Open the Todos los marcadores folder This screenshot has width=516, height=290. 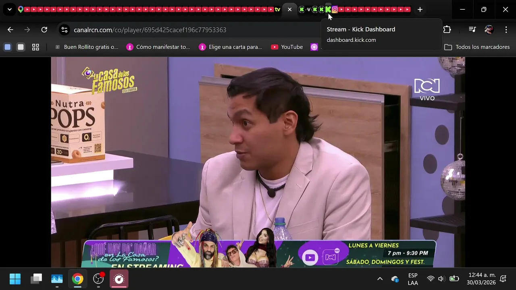(477, 47)
